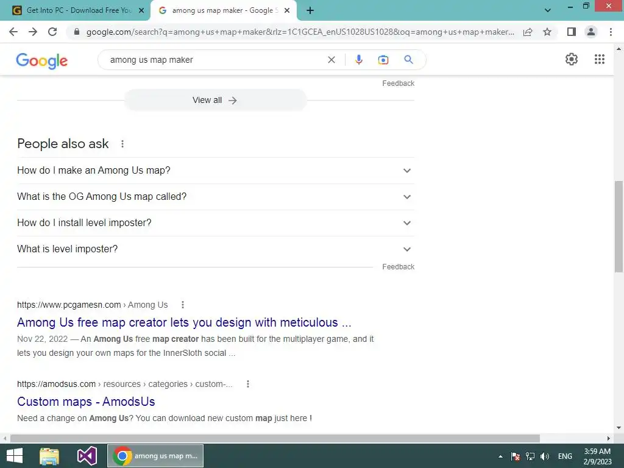Switch input language ENG
The height and width of the screenshot is (468, 624).
tap(565, 456)
